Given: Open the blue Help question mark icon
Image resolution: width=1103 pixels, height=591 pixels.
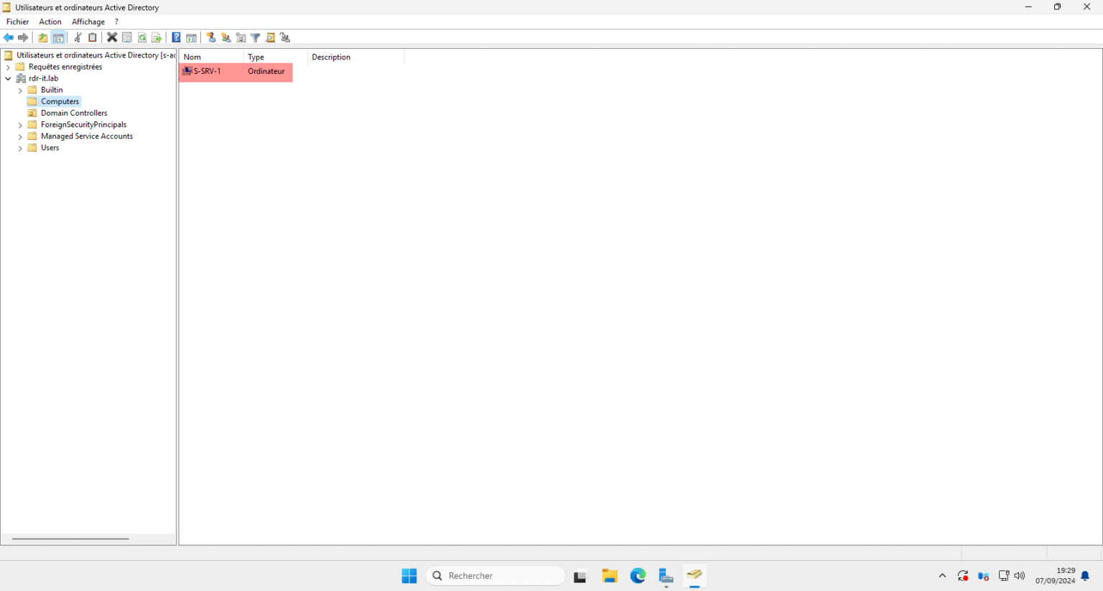Looking at the screenshot, I should (x=176, y=37).
